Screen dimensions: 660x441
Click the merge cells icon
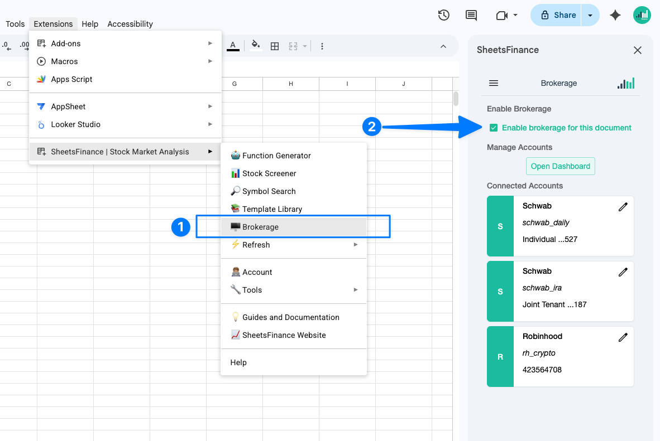point(293,46)
